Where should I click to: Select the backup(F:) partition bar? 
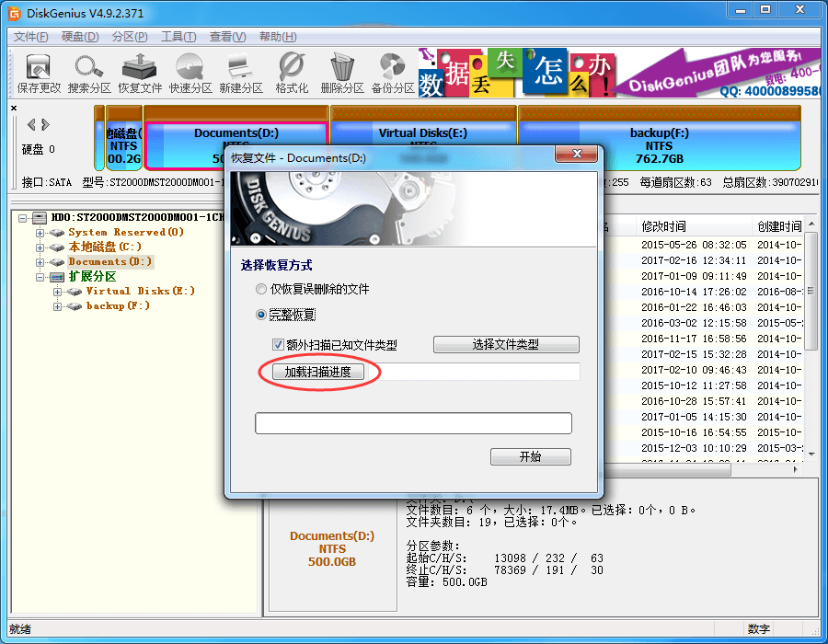point(660,138)
